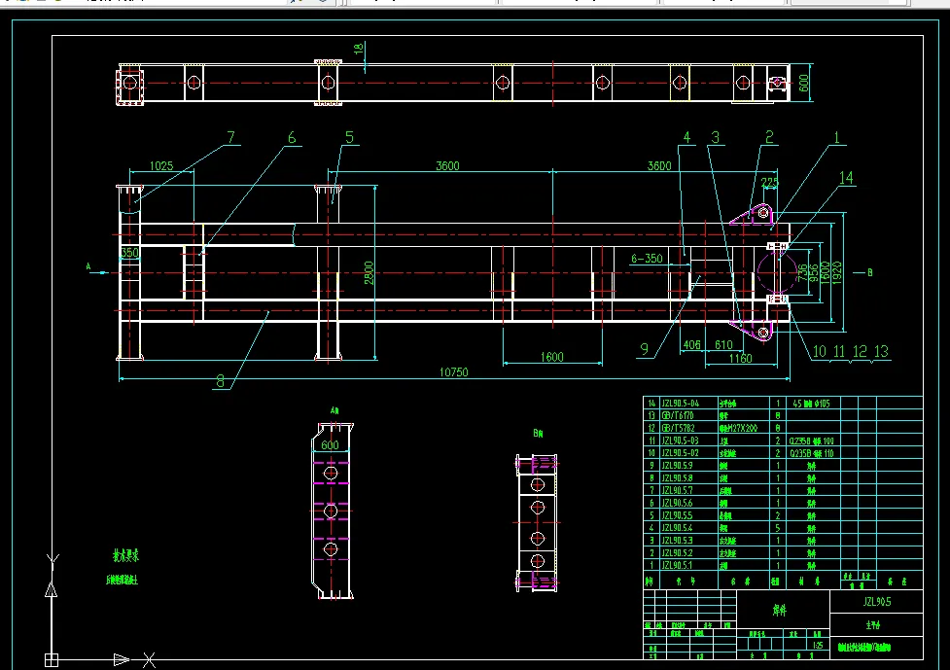
Task: Select the 10750 overall length dimension
Action: (454, 372)
